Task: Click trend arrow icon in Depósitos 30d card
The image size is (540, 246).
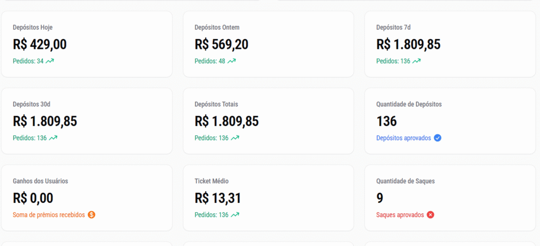Action: click(53, 138)
